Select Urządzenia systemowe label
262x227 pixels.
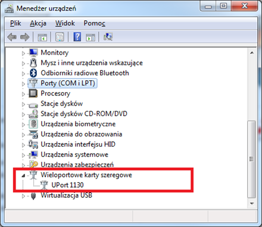74,154
